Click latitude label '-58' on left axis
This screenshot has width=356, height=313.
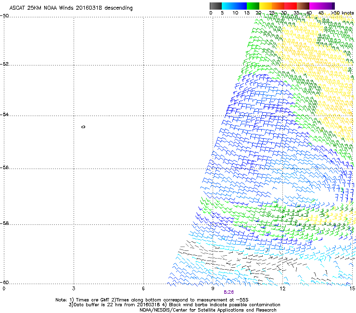(4, 223)
